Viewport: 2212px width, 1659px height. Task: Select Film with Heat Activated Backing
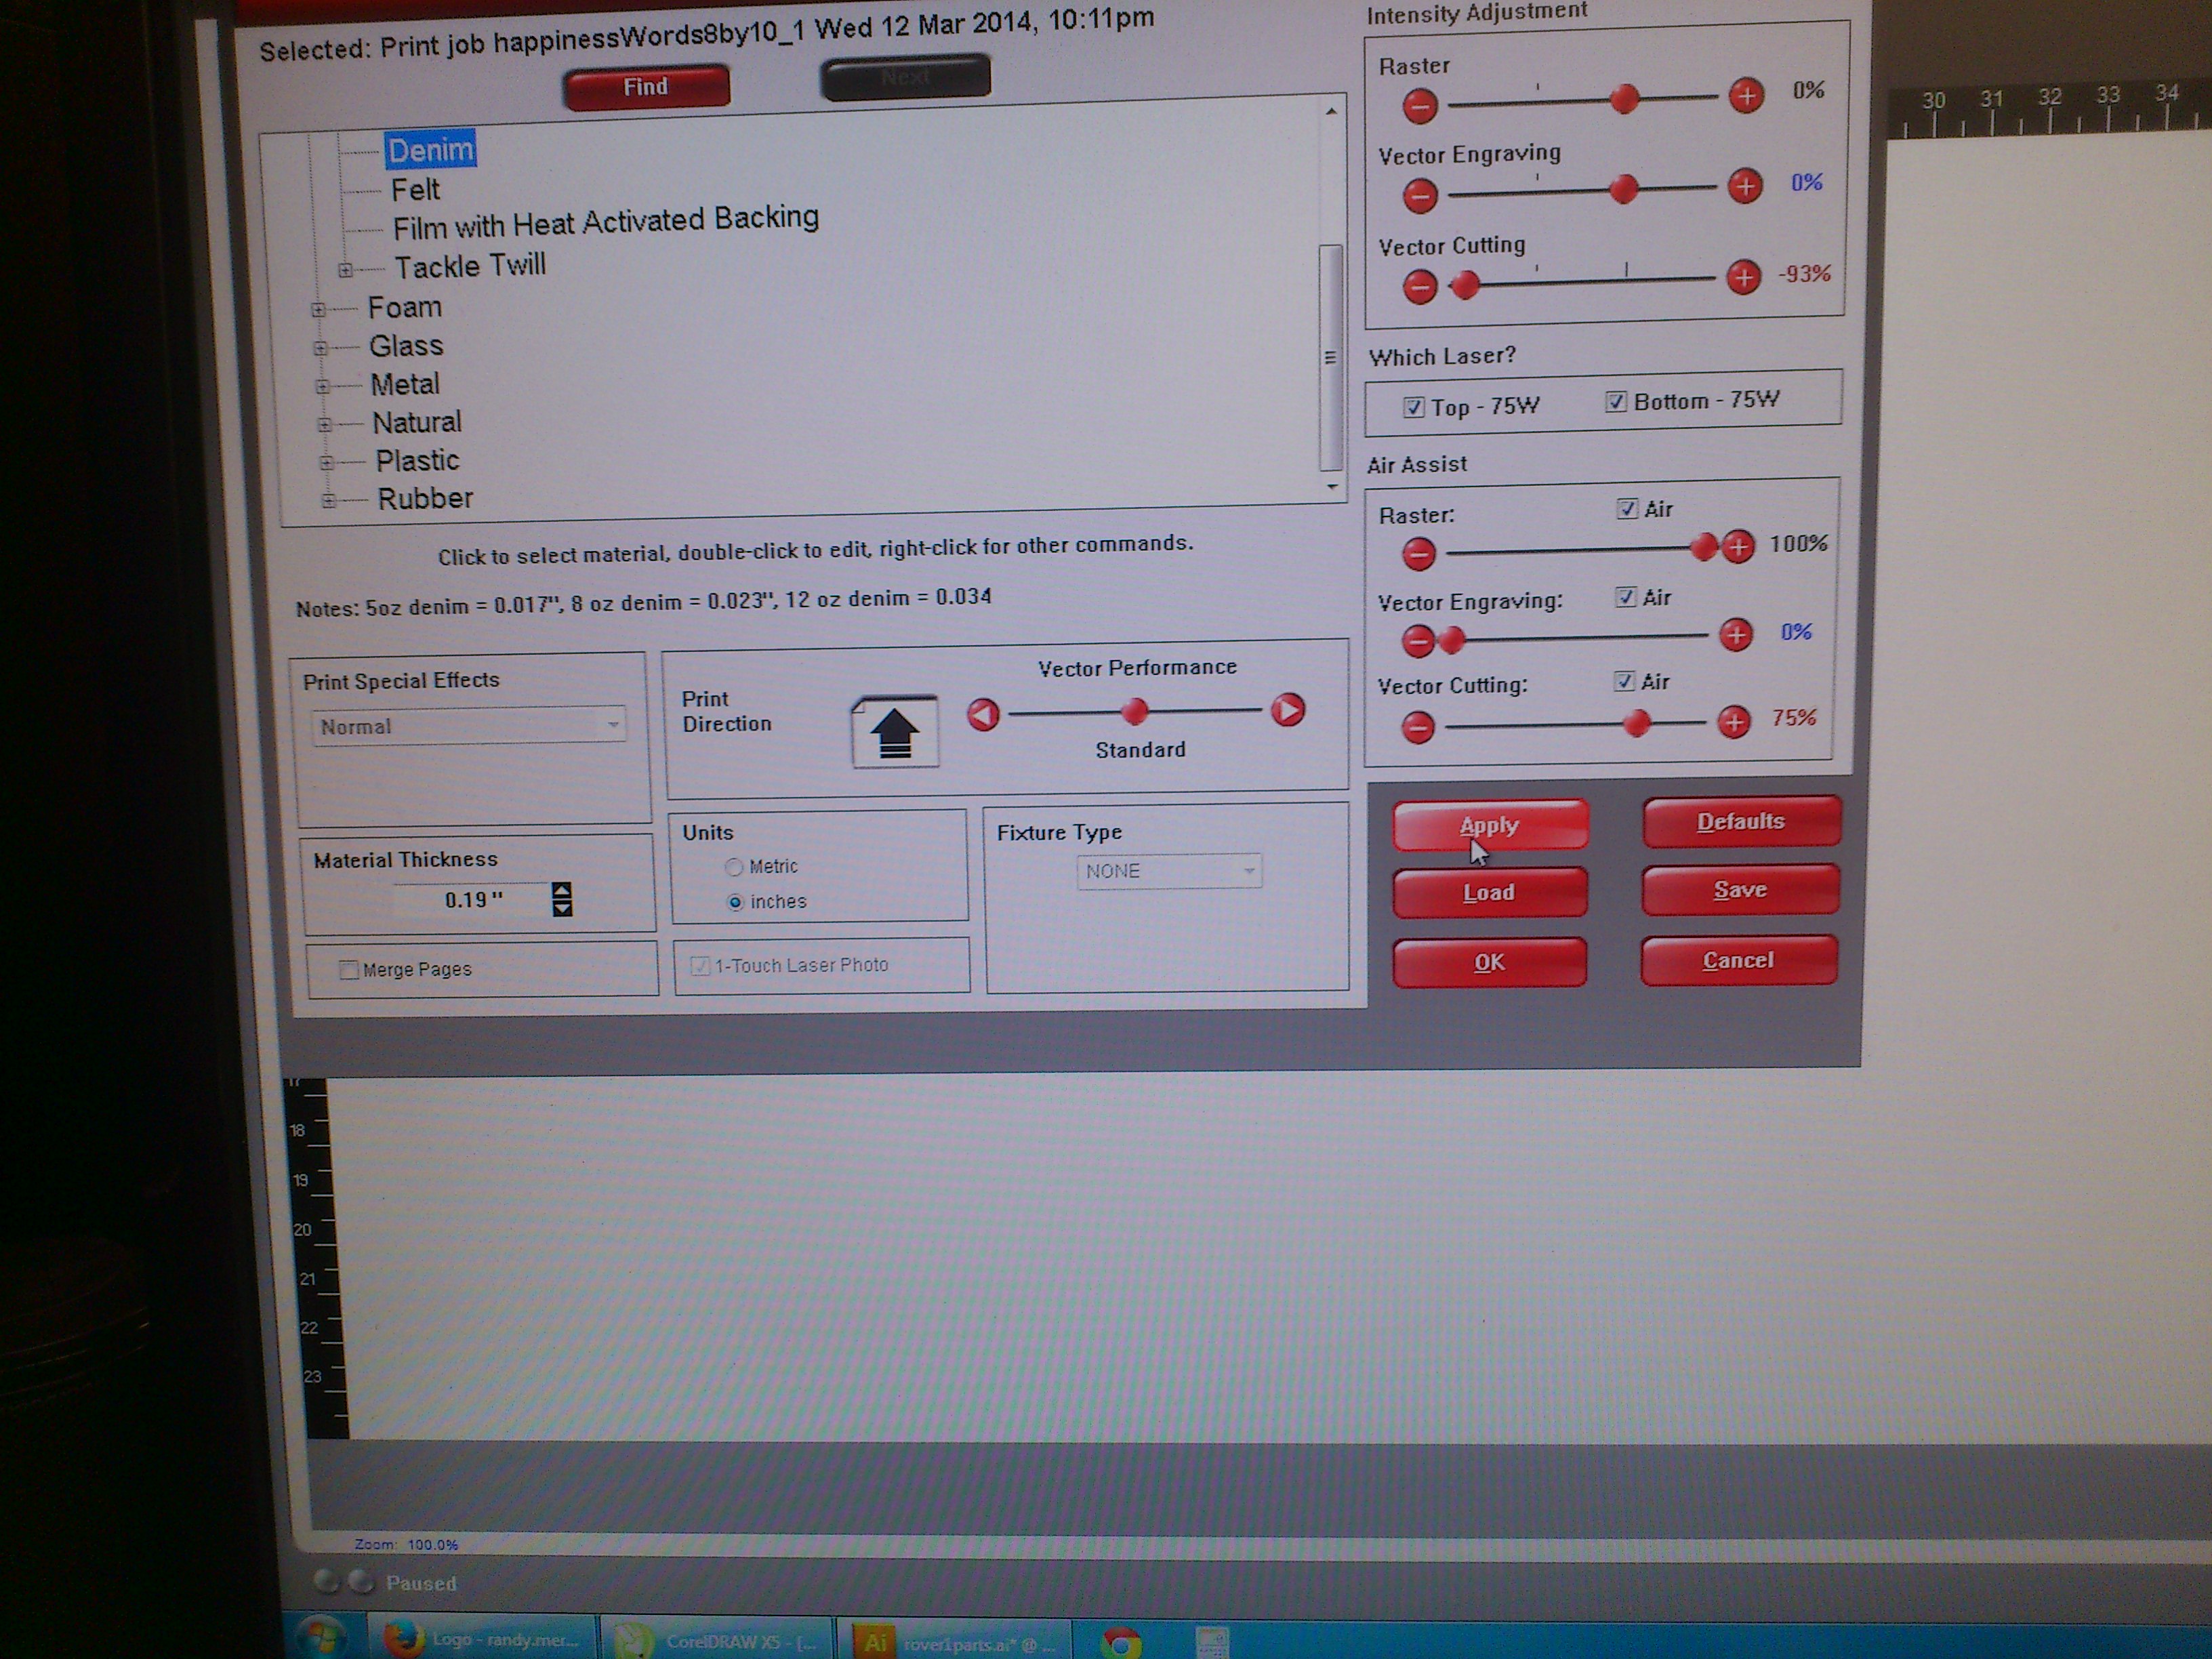605,223
